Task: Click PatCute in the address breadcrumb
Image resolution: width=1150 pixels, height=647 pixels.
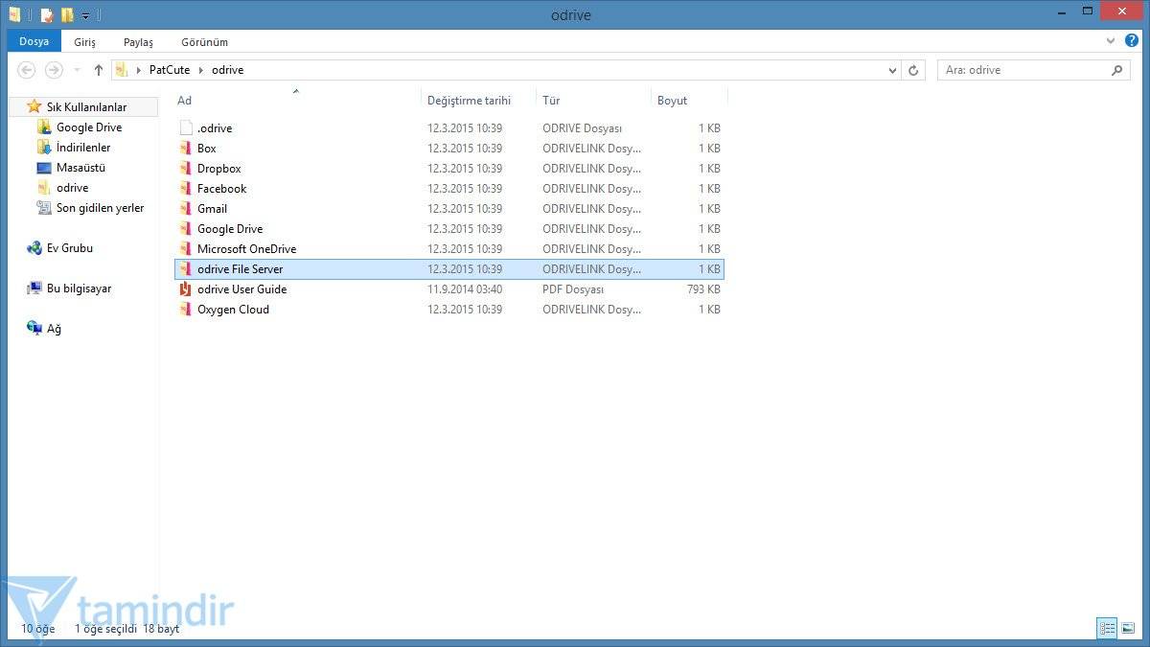Action: [x=170, y=70]
